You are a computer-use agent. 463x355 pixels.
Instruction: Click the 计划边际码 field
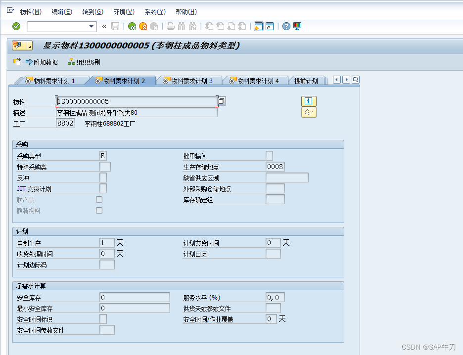click(107, 265)
